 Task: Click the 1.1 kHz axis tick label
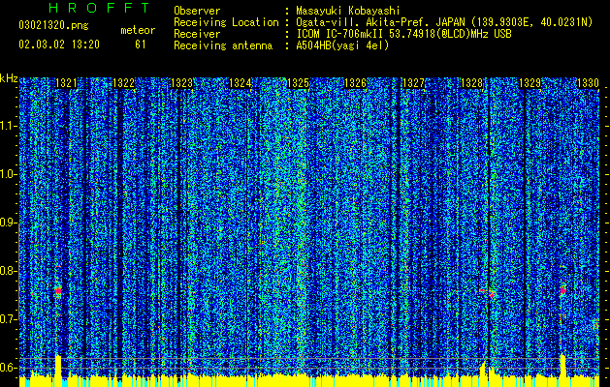point(9,126)
